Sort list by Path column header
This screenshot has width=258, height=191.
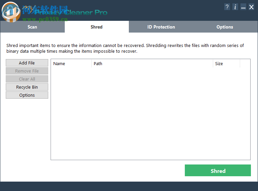pyautogui.click(x=152, y=63)
